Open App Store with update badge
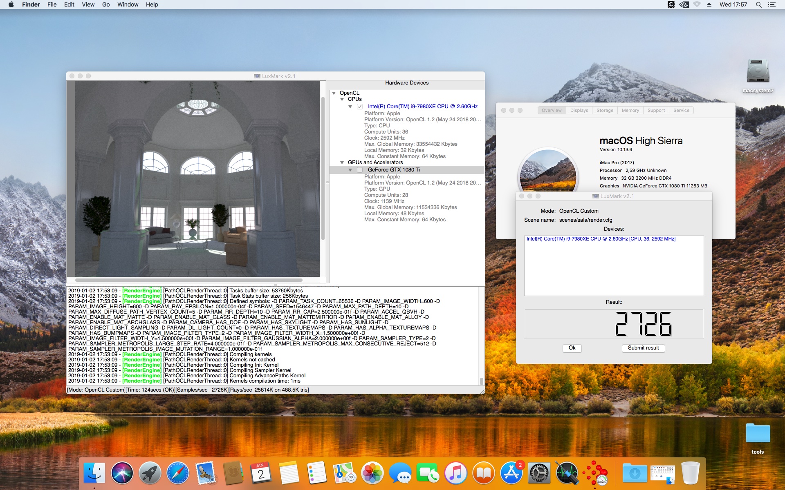 click(x=511, y=473)
